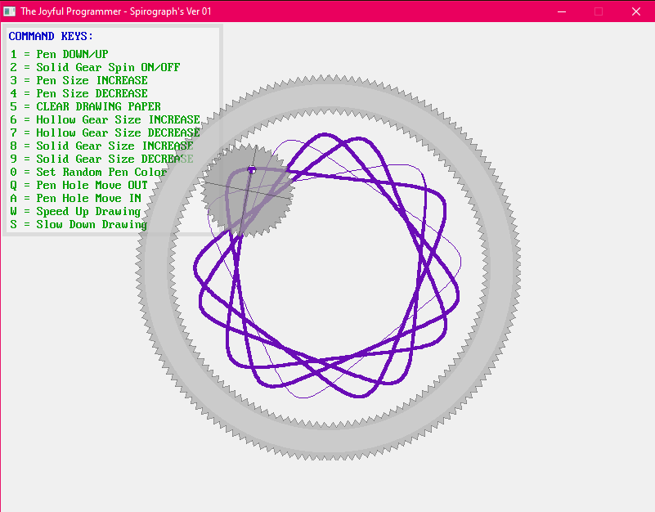
Task: Click the window title text 'The Joyful Programmer'
Action: [71, 11]
